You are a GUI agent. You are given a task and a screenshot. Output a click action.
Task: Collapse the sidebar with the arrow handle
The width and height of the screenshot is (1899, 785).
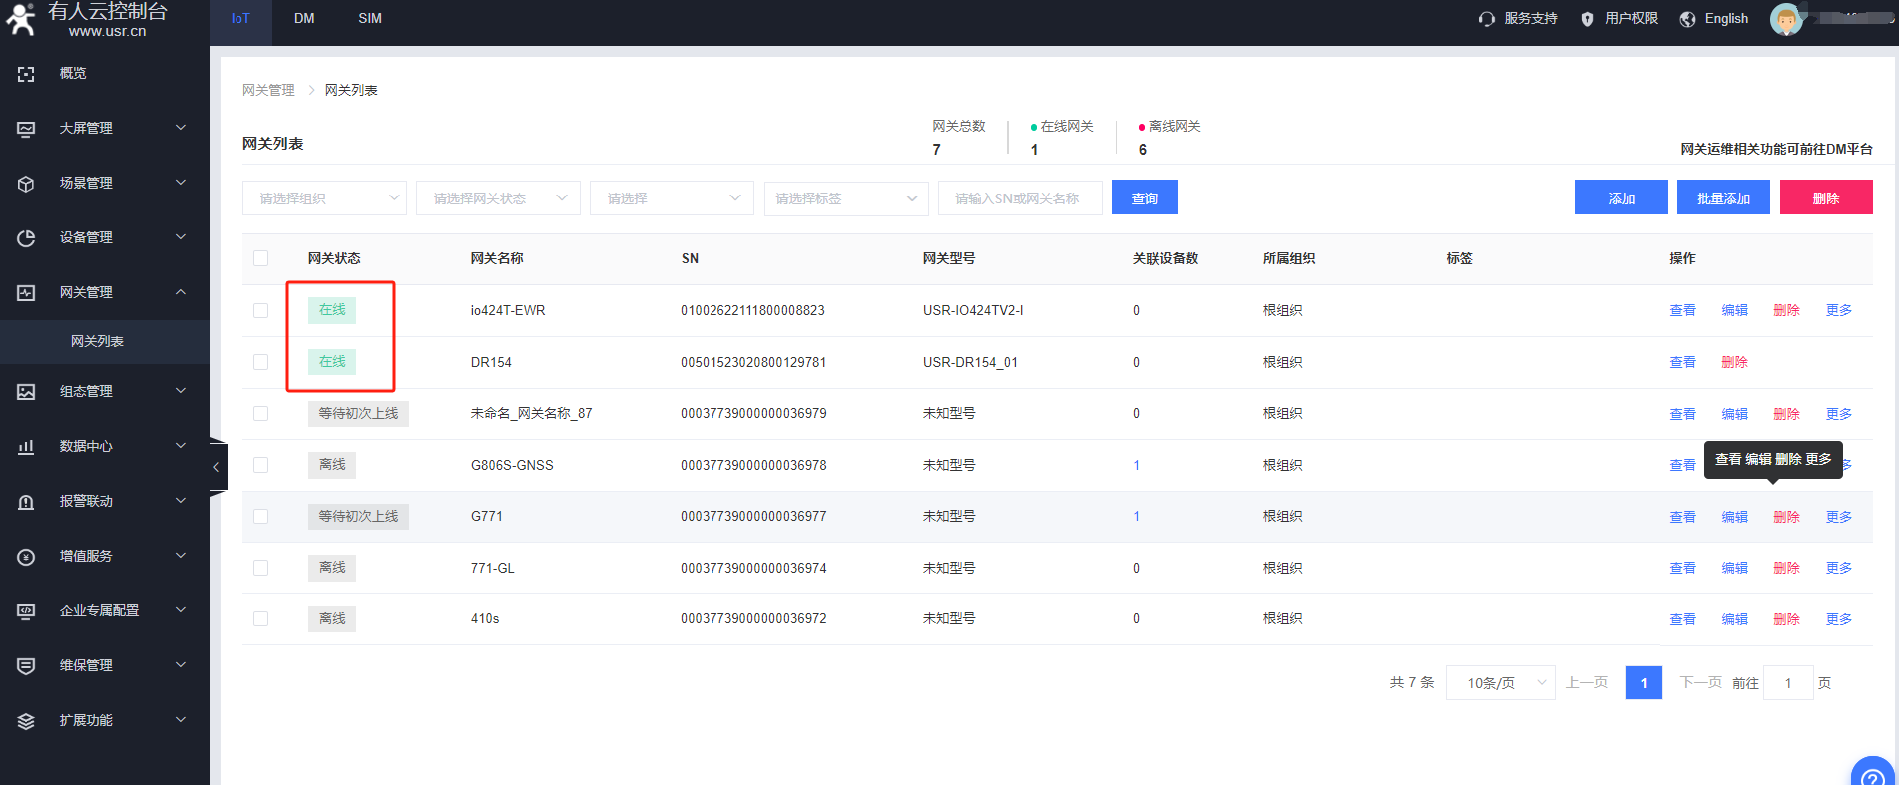pyautogui.click(x=217, y=467)
